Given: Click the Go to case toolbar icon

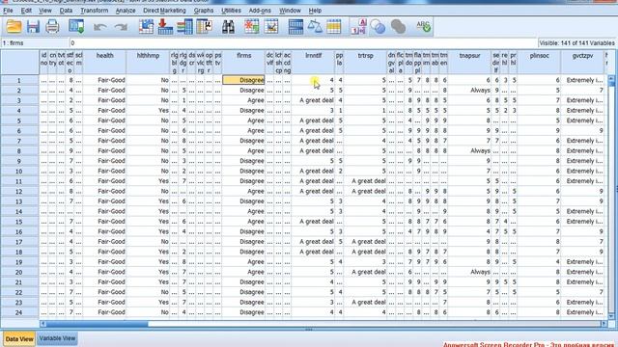Looking at the screenshot, I should [x=146, y=26].
